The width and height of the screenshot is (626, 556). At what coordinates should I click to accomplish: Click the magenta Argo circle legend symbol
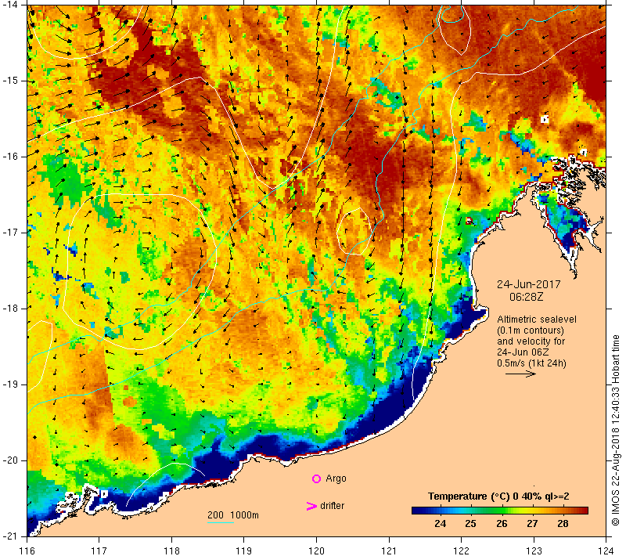pyautogui.click(x=316, y=478)
